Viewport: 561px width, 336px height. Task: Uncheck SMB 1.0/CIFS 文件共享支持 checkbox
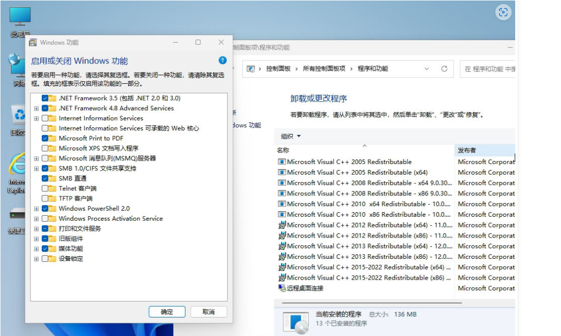(45, 168)
